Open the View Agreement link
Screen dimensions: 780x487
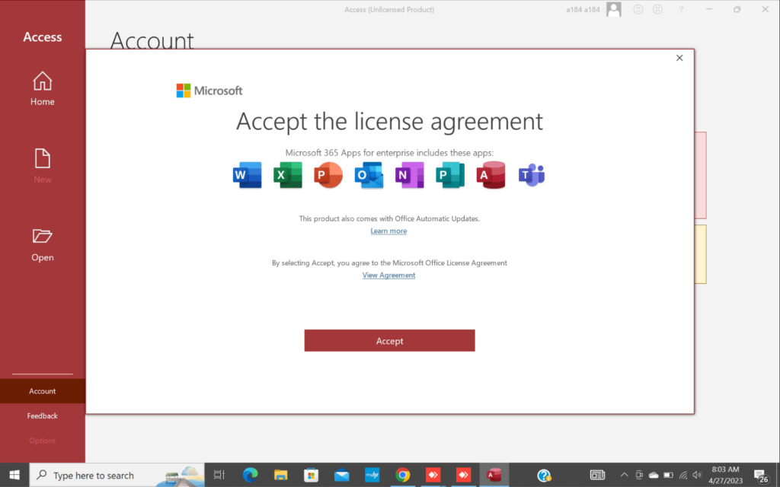tap(388, 275)
